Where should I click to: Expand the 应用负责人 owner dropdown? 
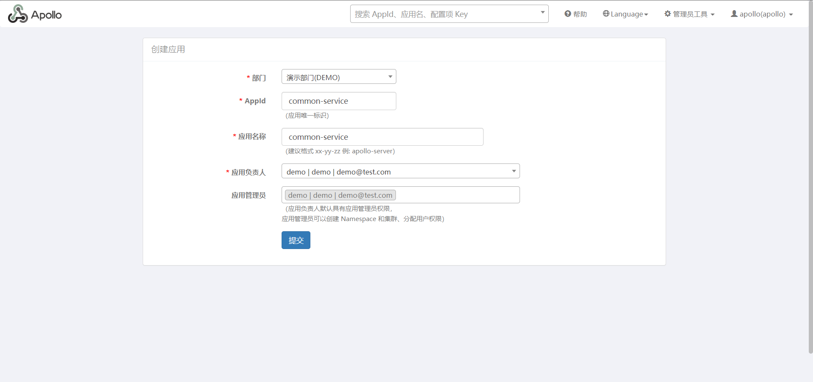[400, 171]
